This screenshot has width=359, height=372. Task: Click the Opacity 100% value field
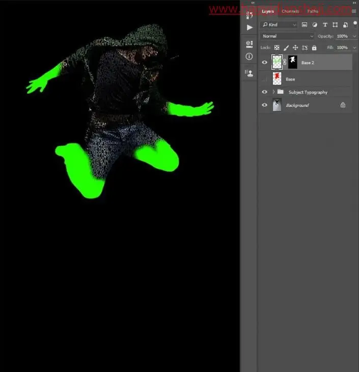[342, 36]
